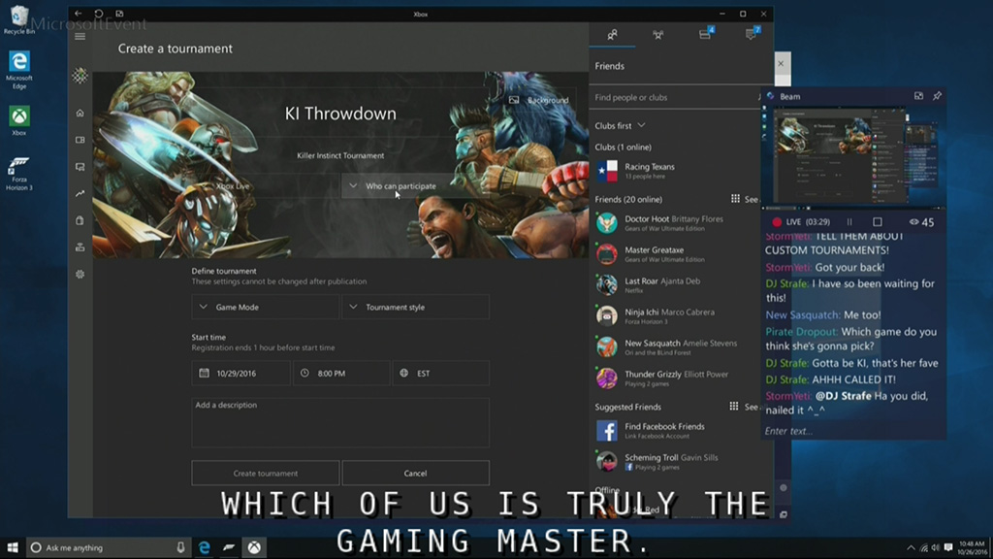This screenshot has height=559, width=993.
Task: Change the EST time zone field
Action: (441, 374)
